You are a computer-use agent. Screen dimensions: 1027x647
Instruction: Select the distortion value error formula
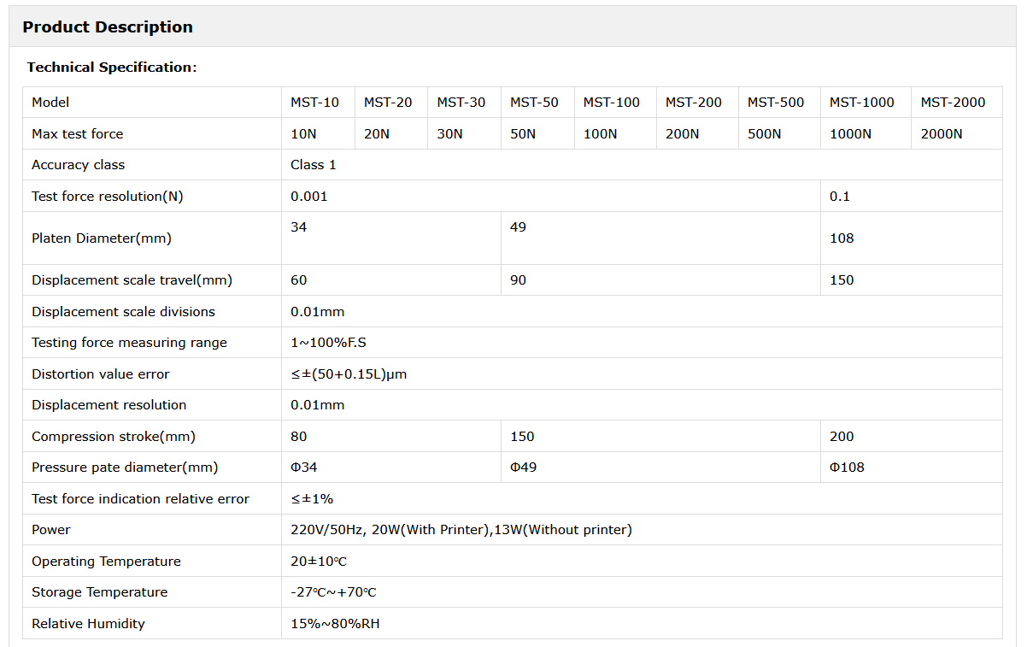pos(349,374)
